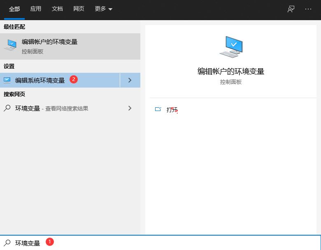Open the feedback person icon in header
Screen dimensions: 321x250
coord(291,9)
